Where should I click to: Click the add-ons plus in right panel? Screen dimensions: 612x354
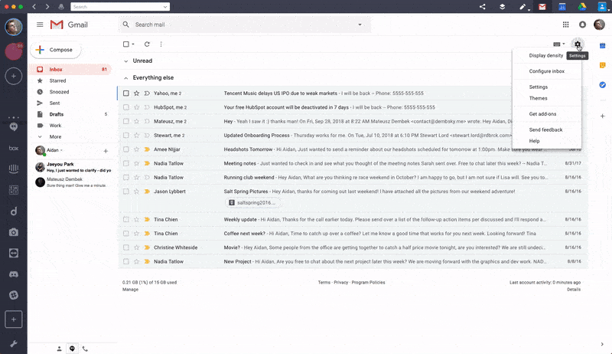[602, 116]
